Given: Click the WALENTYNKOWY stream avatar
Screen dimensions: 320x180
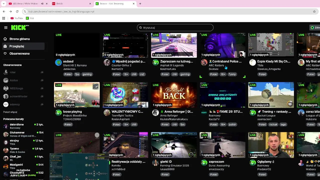Looking at the screenshot, I should [x=107, y=113].
